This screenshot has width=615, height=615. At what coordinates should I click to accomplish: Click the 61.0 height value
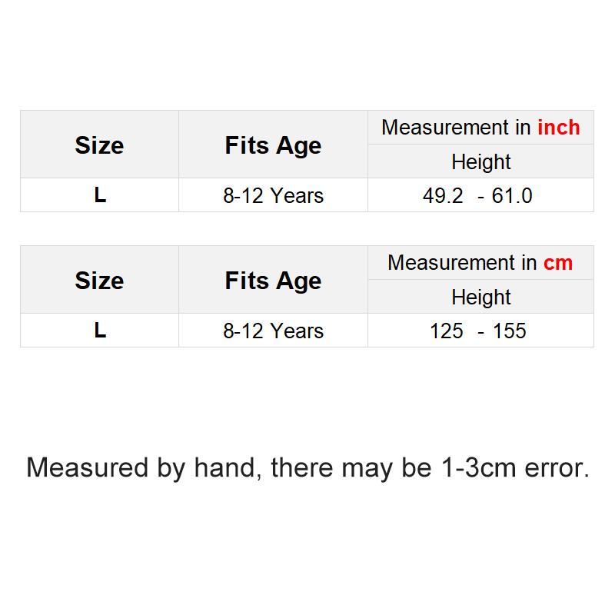coord(512,196)
